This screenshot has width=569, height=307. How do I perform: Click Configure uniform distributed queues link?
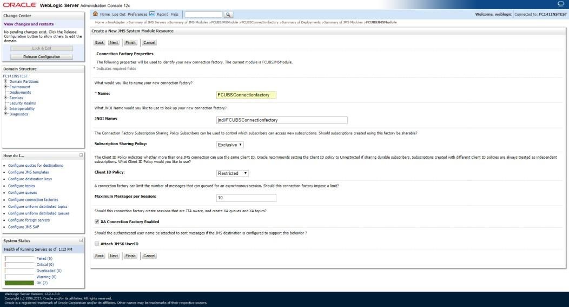click(x=39, y=213)
